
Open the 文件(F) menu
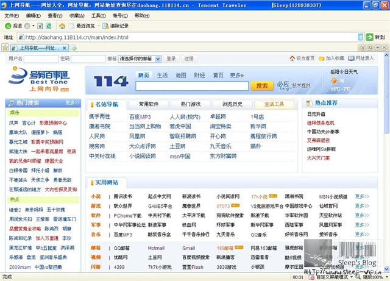click(x=12, y=16)
